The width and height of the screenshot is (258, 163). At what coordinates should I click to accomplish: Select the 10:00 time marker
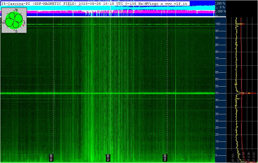point(51,158)
